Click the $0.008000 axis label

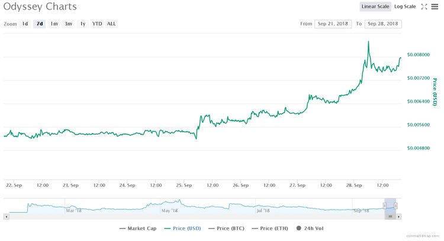pyautogui.click(x=418, y=54)
